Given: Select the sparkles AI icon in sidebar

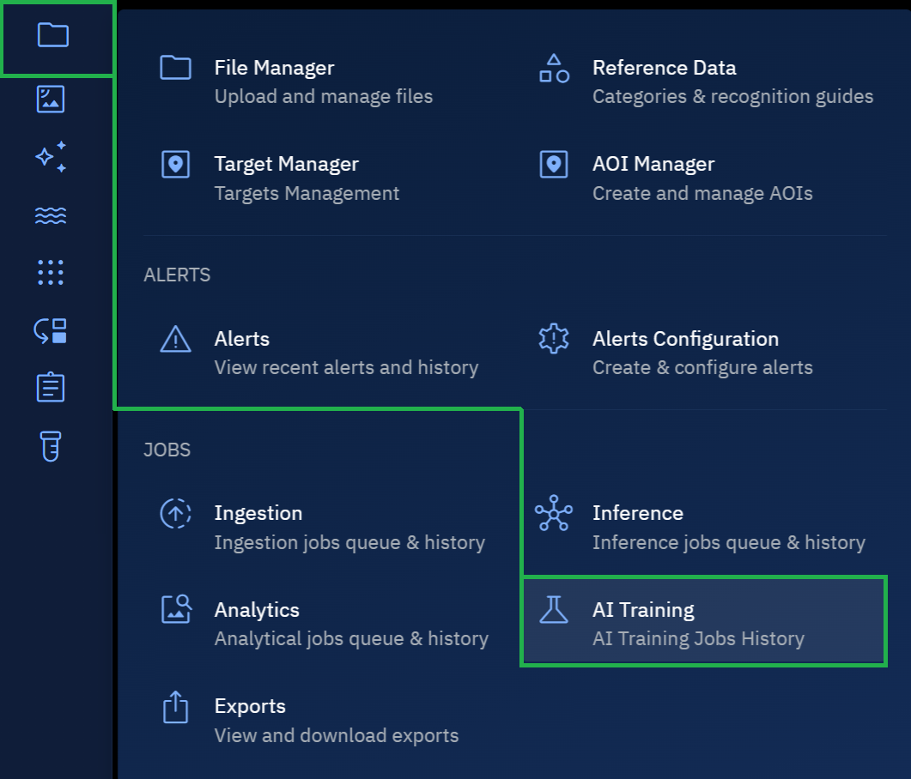Looking at the screenshot, I should (x=51, y=157).
